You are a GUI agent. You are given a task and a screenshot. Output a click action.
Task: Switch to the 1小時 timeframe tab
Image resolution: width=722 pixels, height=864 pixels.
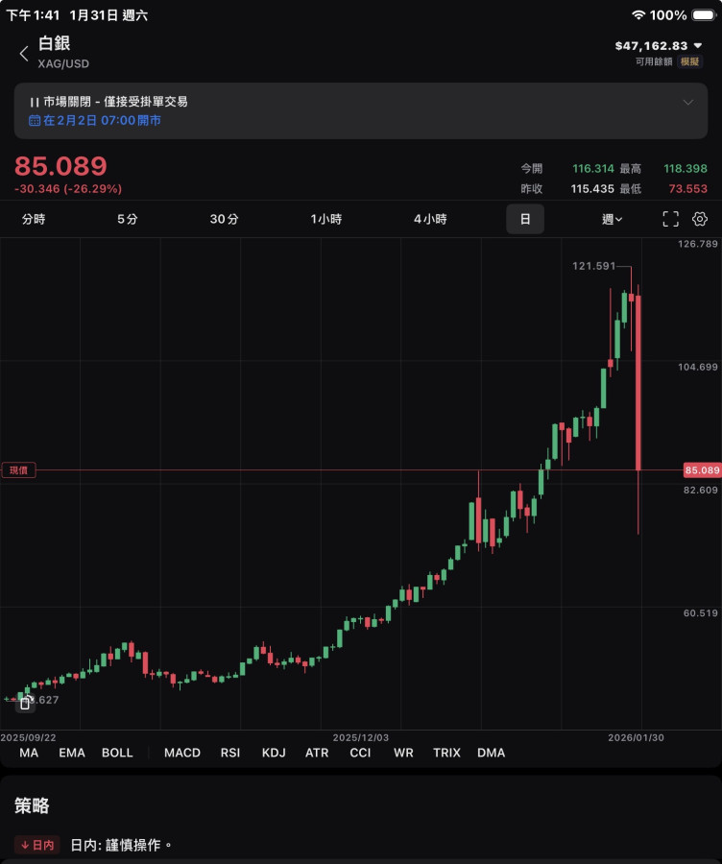tap(325, 219)
